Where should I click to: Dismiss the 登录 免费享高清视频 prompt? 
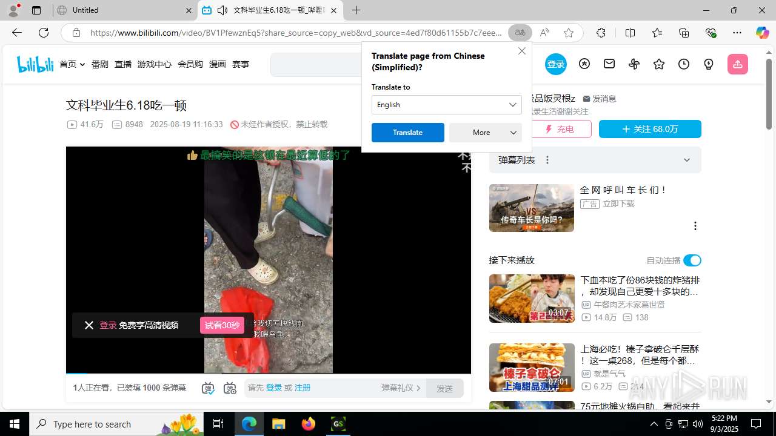click(89, 325)
